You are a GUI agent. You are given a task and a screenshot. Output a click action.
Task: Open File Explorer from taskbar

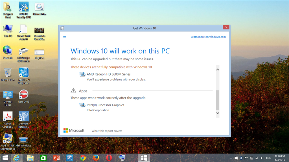tap(30, 158)
